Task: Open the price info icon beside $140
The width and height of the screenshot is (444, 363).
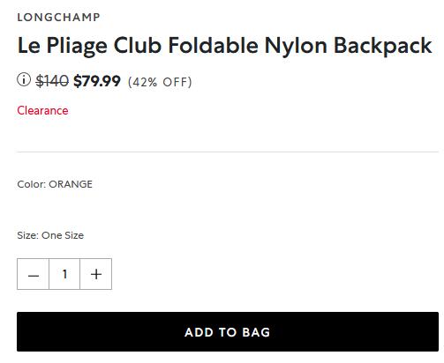Action: tap(24, 80)
